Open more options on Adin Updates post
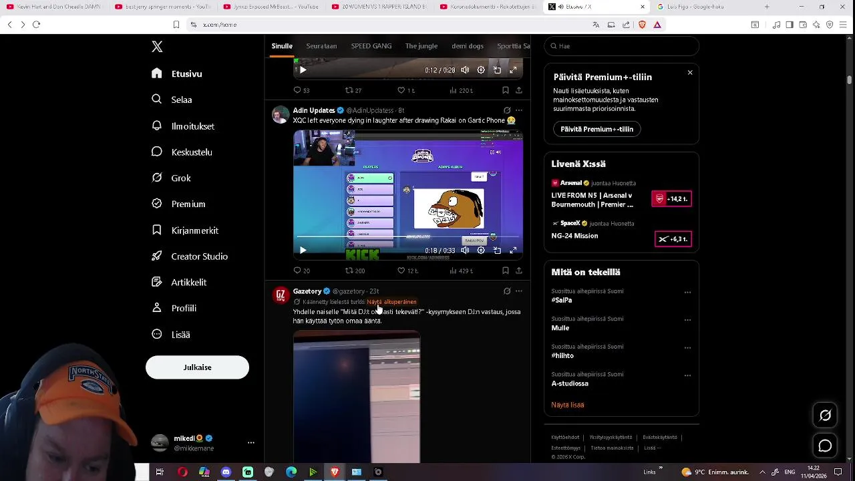855x481 pixels. click(x=519, y=110)
